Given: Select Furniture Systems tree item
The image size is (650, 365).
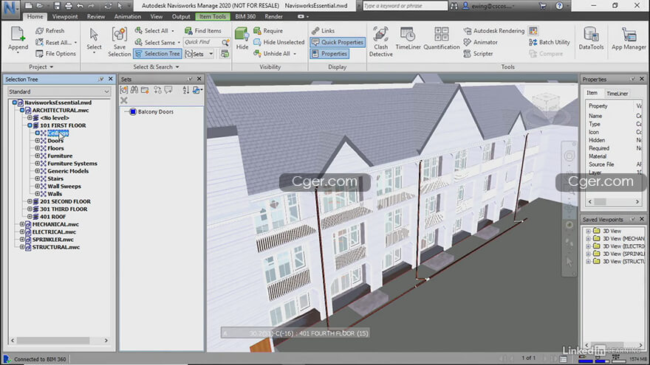Looking at the screenshot, I should tap(72, 164).
